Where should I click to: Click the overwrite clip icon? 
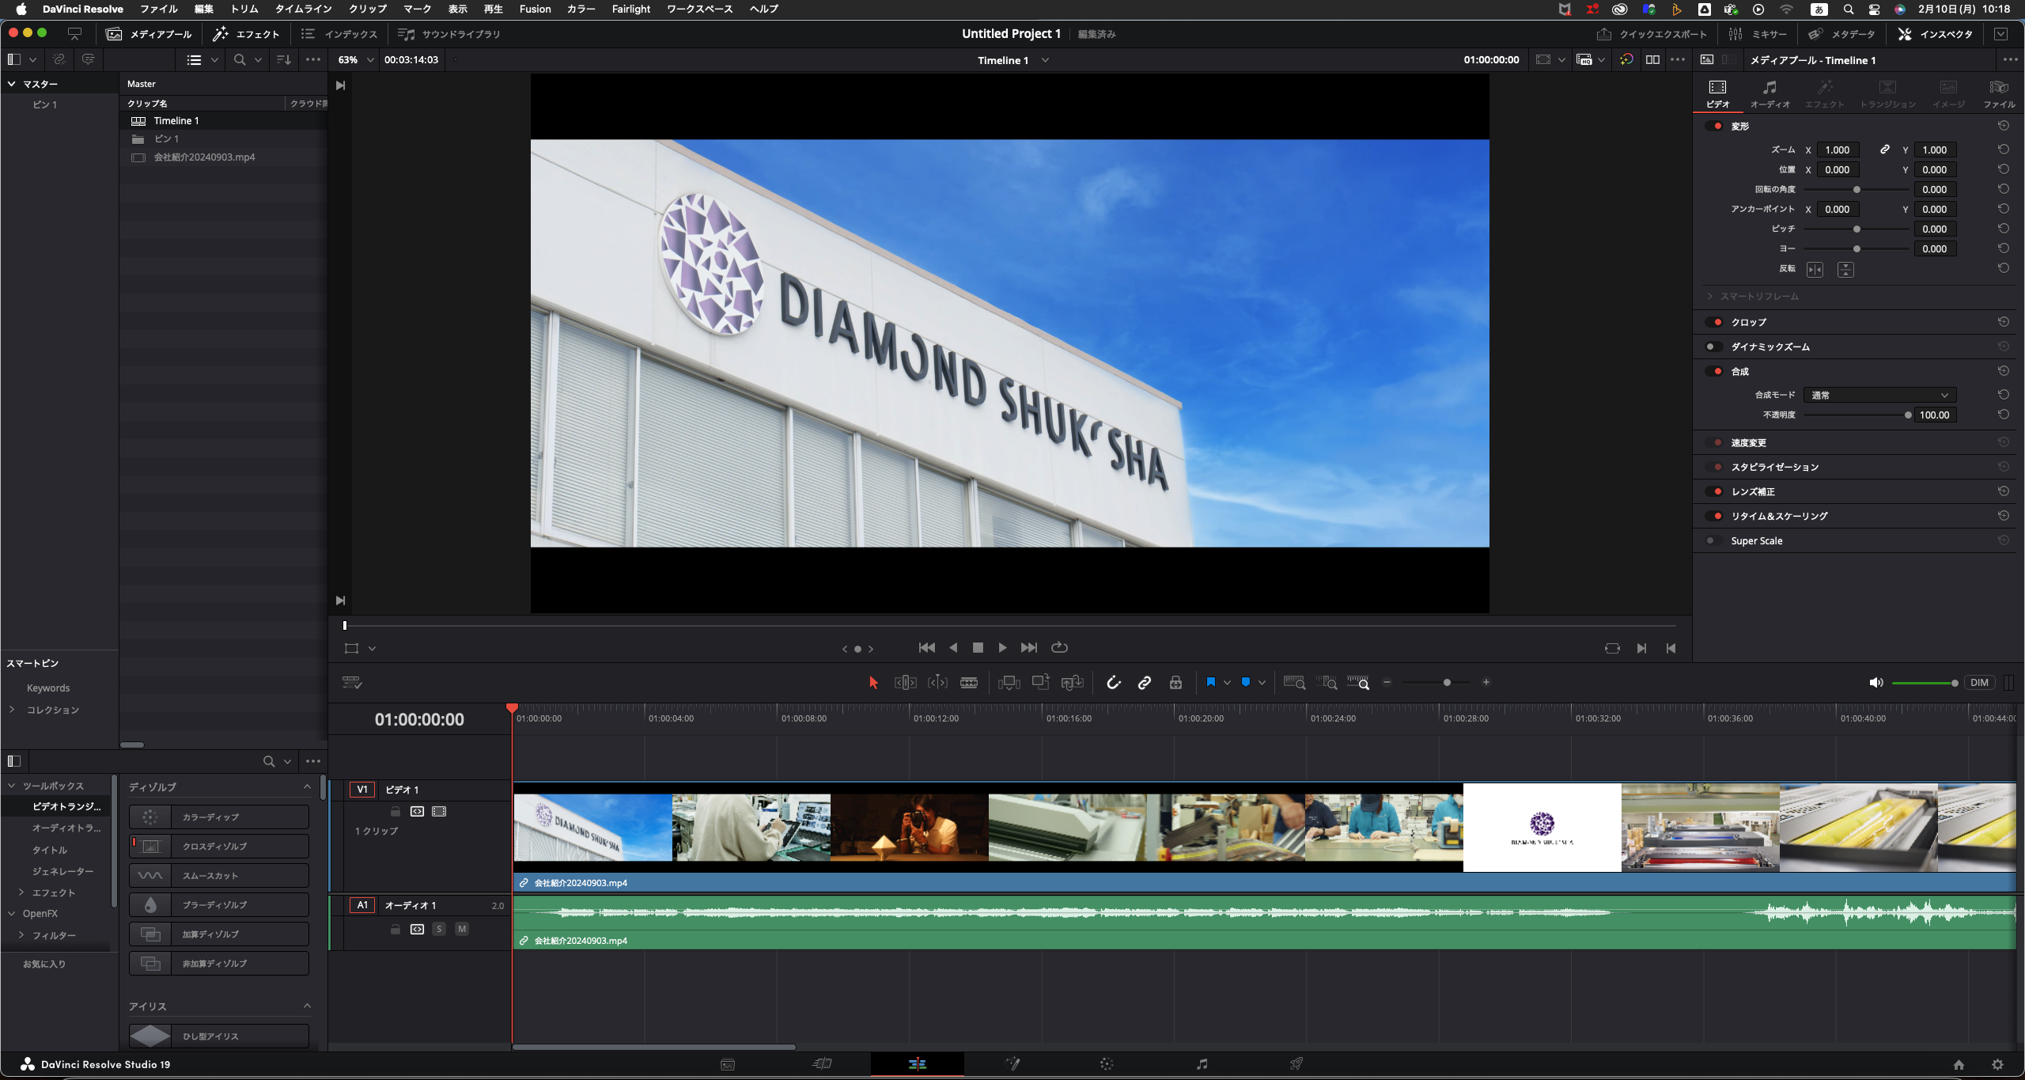click(1041, 683)
